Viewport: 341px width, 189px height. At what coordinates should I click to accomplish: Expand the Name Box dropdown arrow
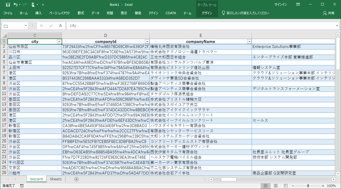click(x=26, y=26)
